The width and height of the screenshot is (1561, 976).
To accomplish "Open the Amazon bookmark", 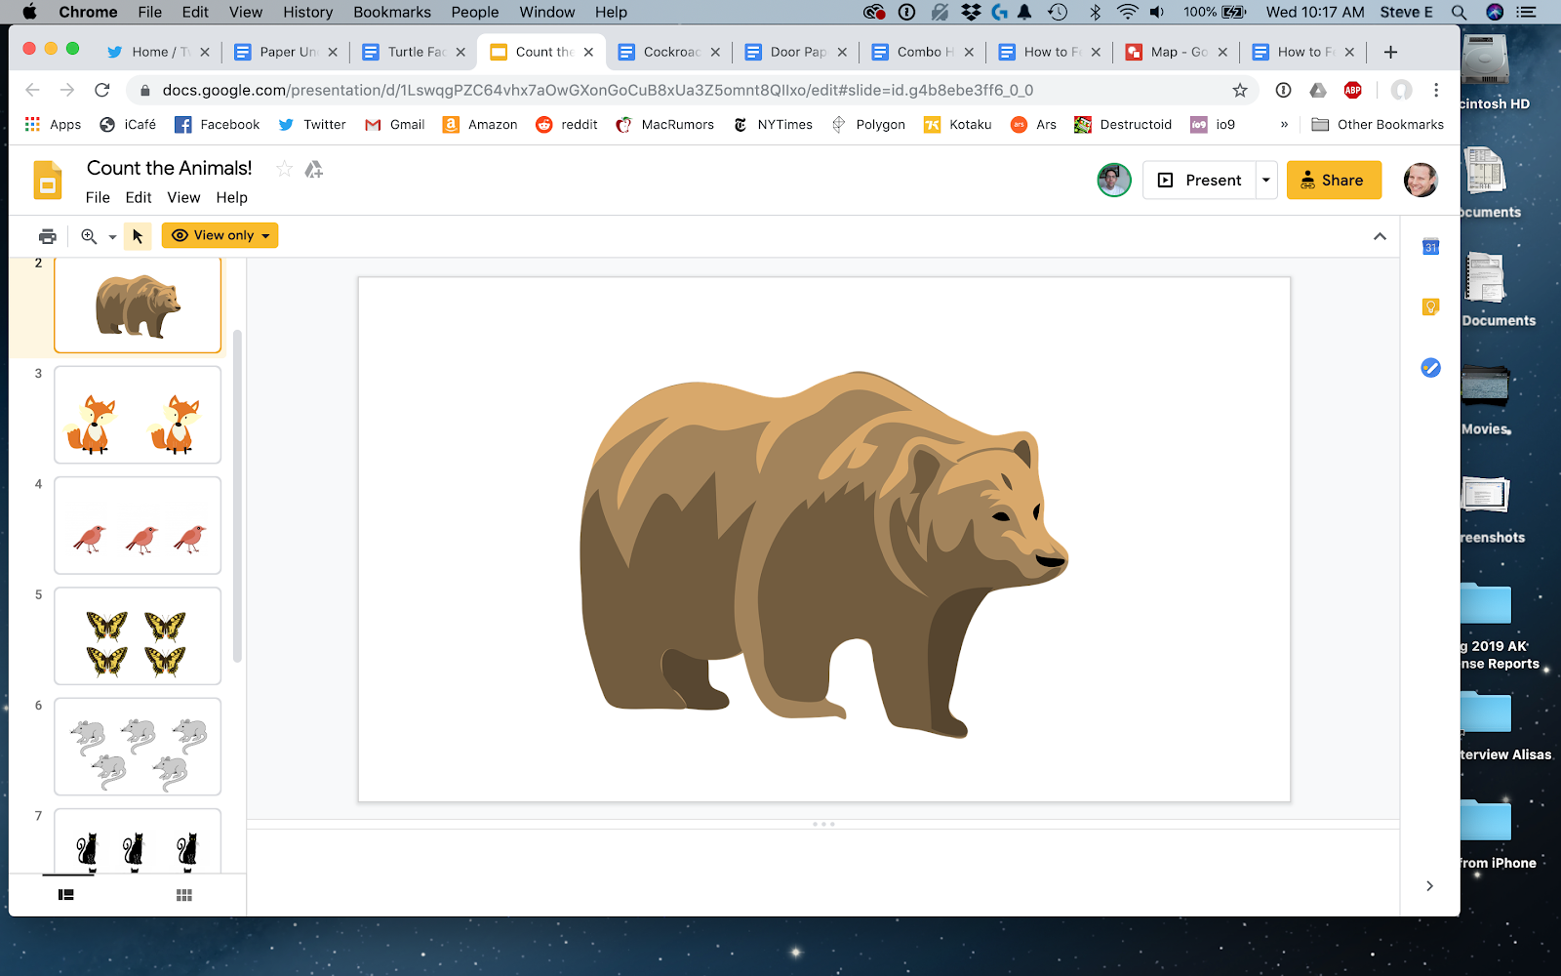I will coord(480,124).
